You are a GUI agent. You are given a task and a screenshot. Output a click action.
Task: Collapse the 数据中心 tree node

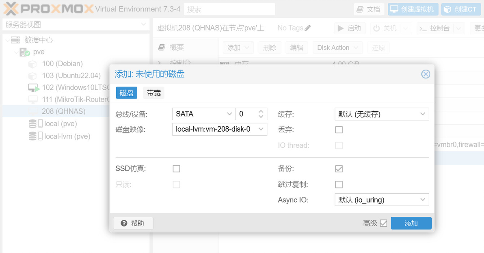(x=7, y=40)
